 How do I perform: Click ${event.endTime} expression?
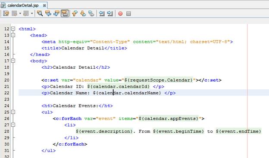click(x=239, y=131)
